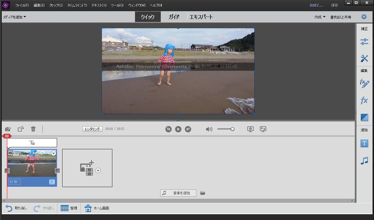Click the 音楽を追加 button
Image resolution: width=374 pixels, height=220 pixels.
pos(178,193)
